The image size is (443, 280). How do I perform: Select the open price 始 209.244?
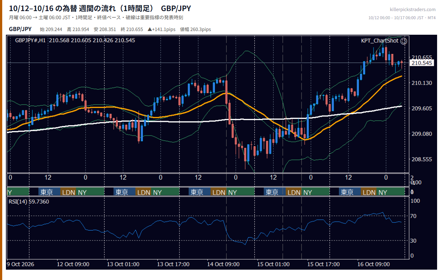(51, 30)
